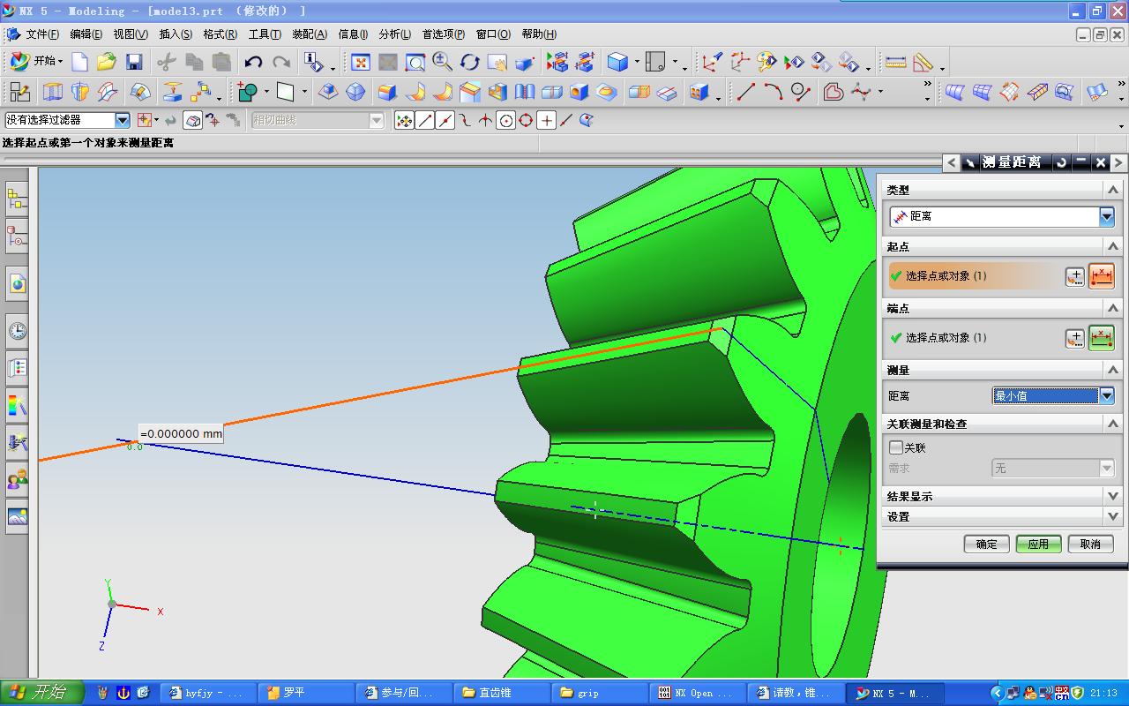The width and height of the screenshot is (1129, 706).
Task: Activate the Pan hand tool
Action: click(497, 62)
